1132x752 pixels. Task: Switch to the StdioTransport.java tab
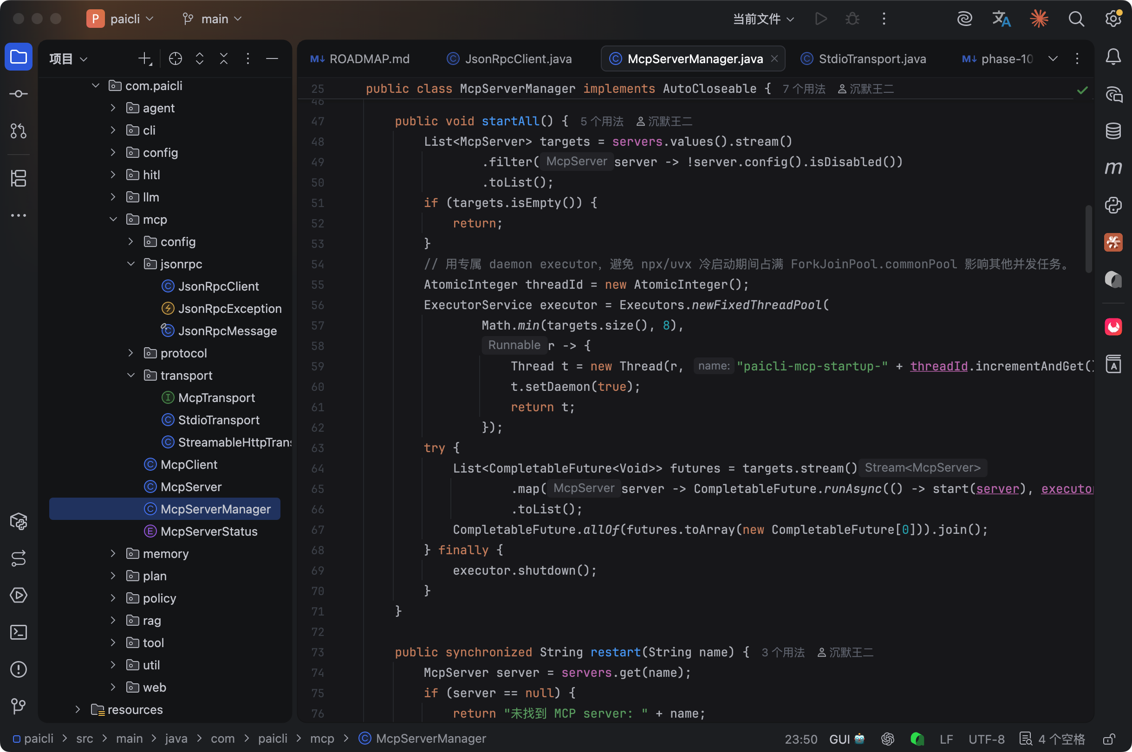pos(863,58)
